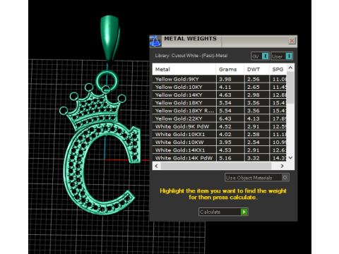The height and width of the screenshot is (254, 339).
Task: Click the 3.32 DWT value
Action: [x=254, y=158]
